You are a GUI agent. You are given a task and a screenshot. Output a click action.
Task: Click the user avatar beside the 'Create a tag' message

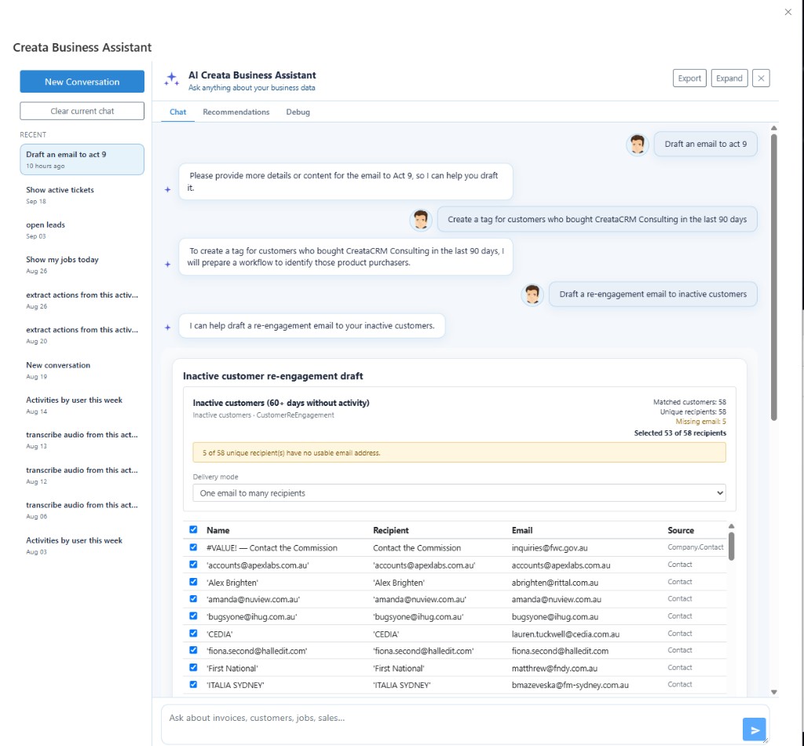[421, 219]
